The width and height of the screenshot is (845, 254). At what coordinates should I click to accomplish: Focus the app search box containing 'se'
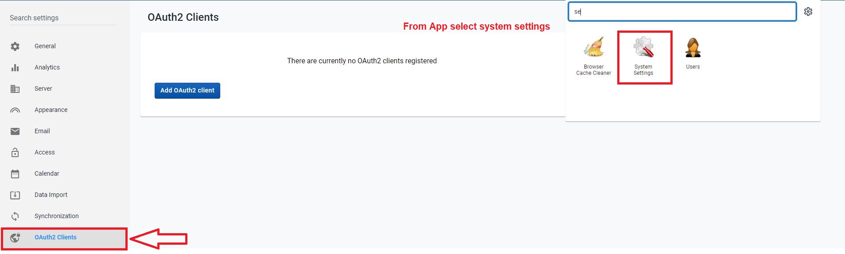click(682, 12)
